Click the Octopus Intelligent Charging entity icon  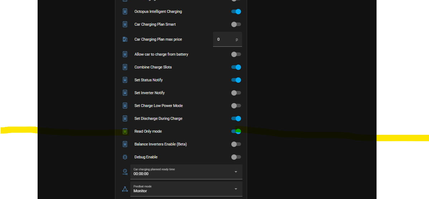(x=125, y=11)
